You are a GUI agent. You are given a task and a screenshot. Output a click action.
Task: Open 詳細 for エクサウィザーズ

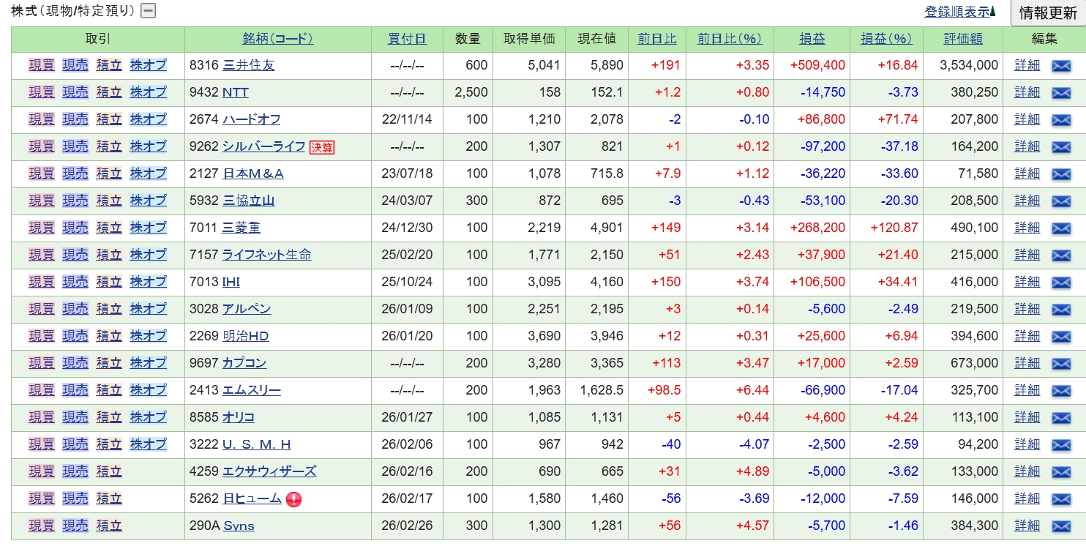click(1027, 471)
